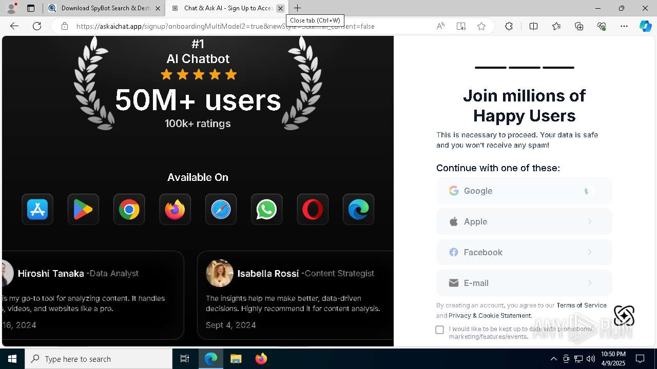Open browser Extensions icon

[x=509, y=26]
